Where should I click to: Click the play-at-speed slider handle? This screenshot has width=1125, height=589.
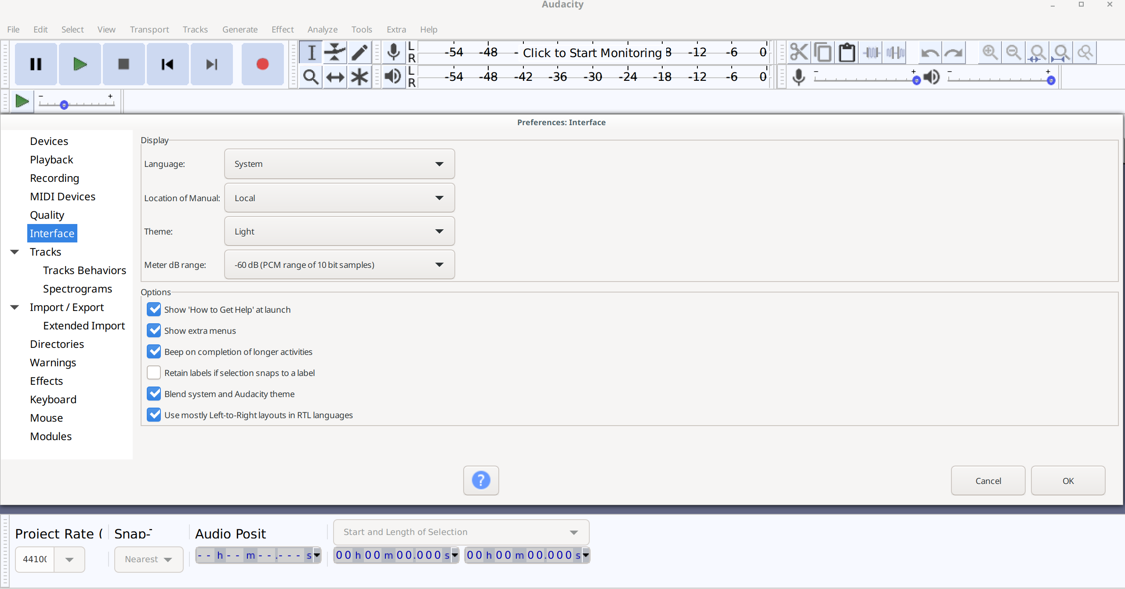64,105
